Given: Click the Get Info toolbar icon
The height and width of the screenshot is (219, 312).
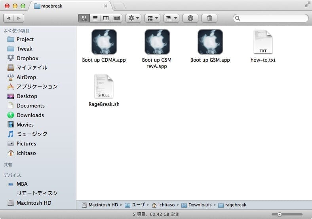Looking at the screenshot, I should 190,18.
